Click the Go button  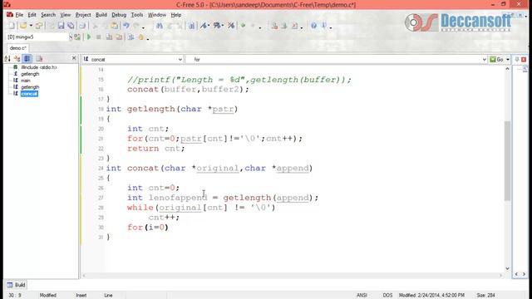(x=497, y=59)
